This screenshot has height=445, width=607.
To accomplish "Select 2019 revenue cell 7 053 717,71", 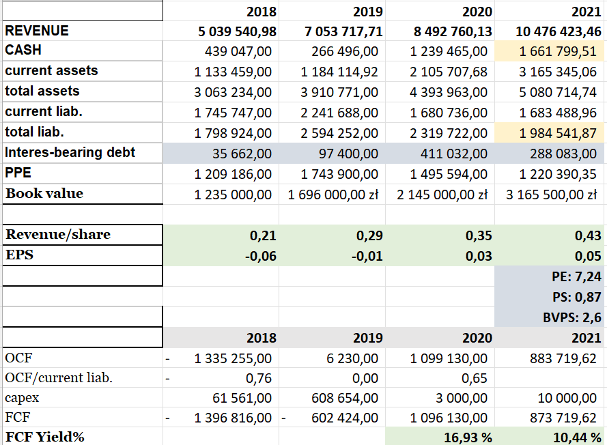I will [x=332, y=31].
